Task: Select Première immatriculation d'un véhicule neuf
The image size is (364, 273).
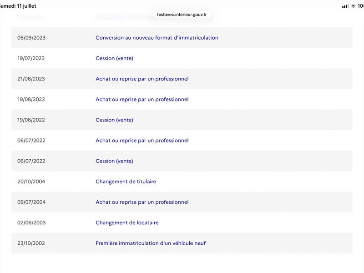Action: tap(151, 243)
